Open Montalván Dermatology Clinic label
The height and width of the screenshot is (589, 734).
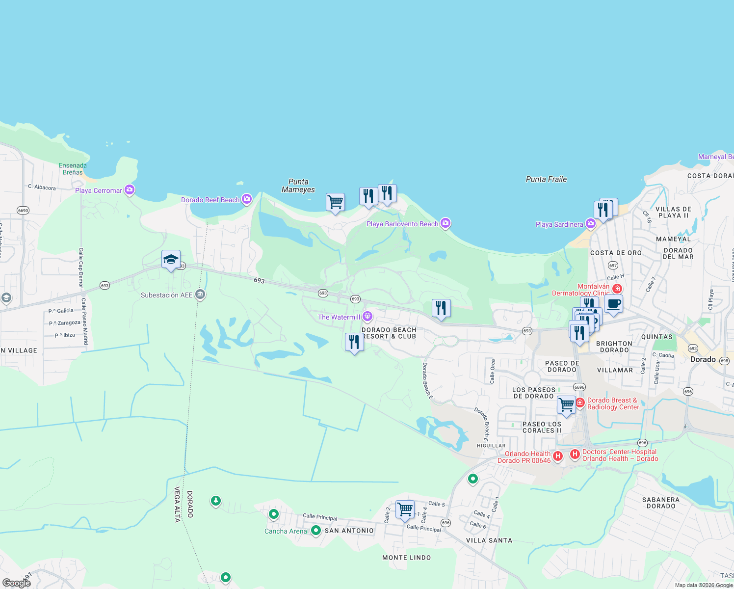pos(581,290)
